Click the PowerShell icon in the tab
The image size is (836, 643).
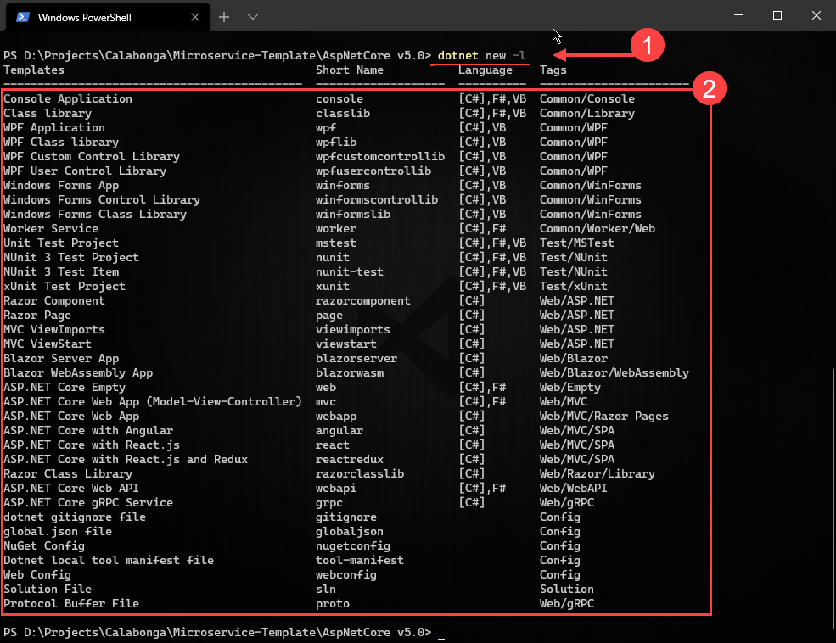[x=22, y=17]
